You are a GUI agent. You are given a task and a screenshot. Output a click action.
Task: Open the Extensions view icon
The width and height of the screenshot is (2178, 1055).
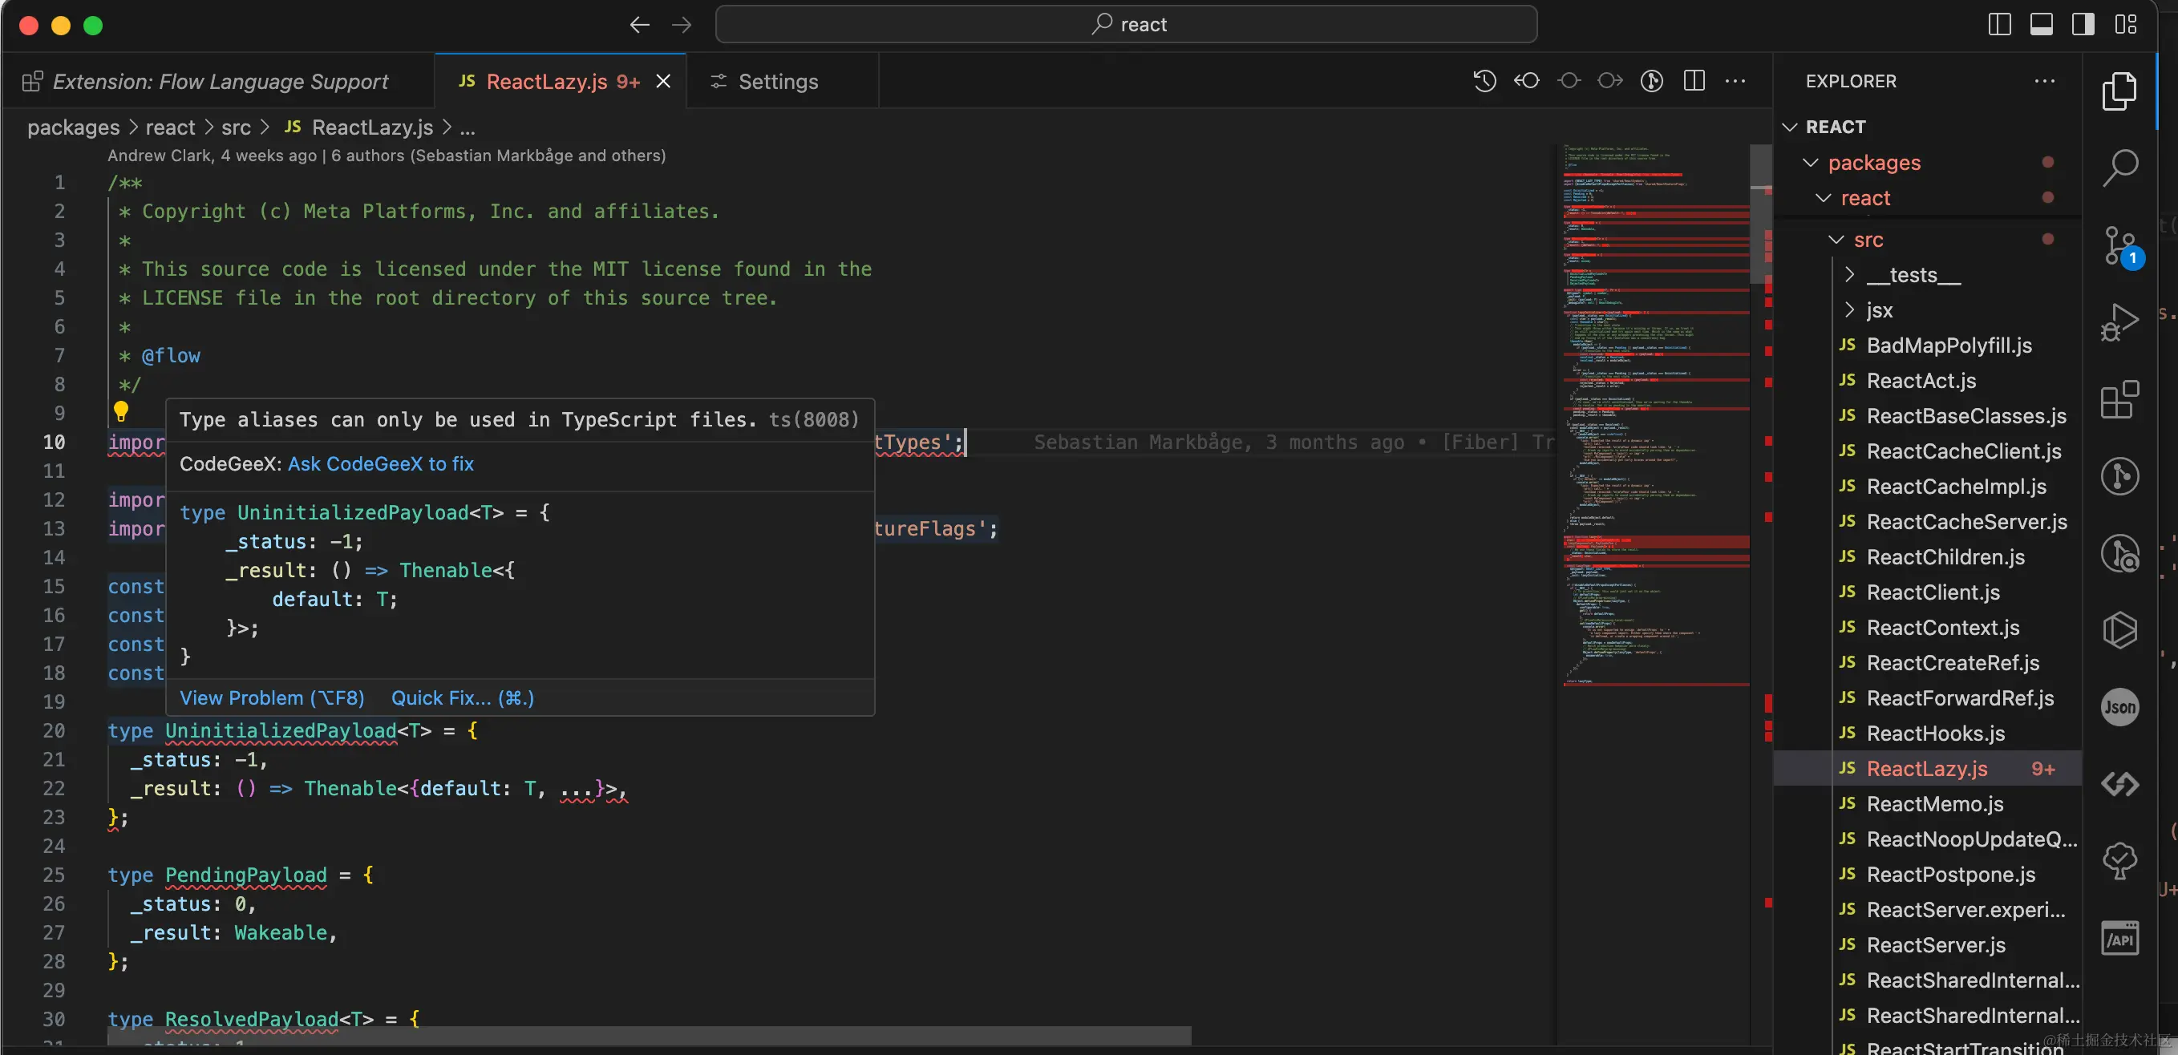(2119, 399)
